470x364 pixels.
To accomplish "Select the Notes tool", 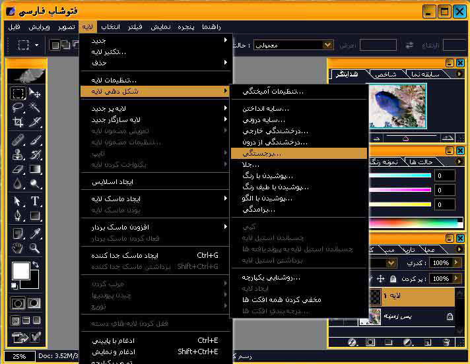I will (x=18, y=233).
